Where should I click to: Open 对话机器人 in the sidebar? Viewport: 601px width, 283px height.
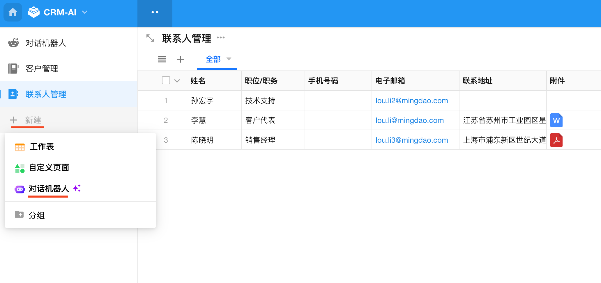tap(46, 43)
